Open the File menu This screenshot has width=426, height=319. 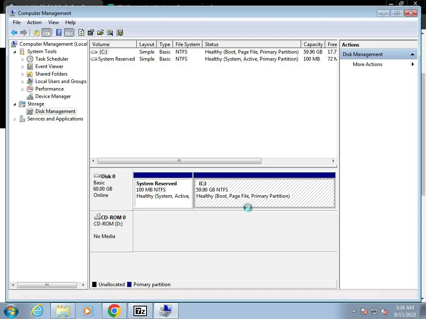tap(17, 22)
